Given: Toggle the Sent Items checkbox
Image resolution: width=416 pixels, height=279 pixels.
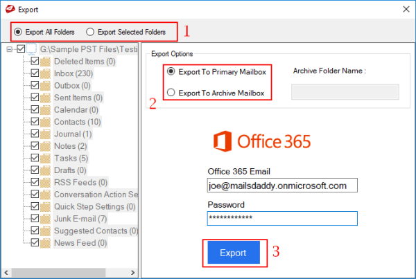Looking at the screenshot, I should tap(35, 98).
